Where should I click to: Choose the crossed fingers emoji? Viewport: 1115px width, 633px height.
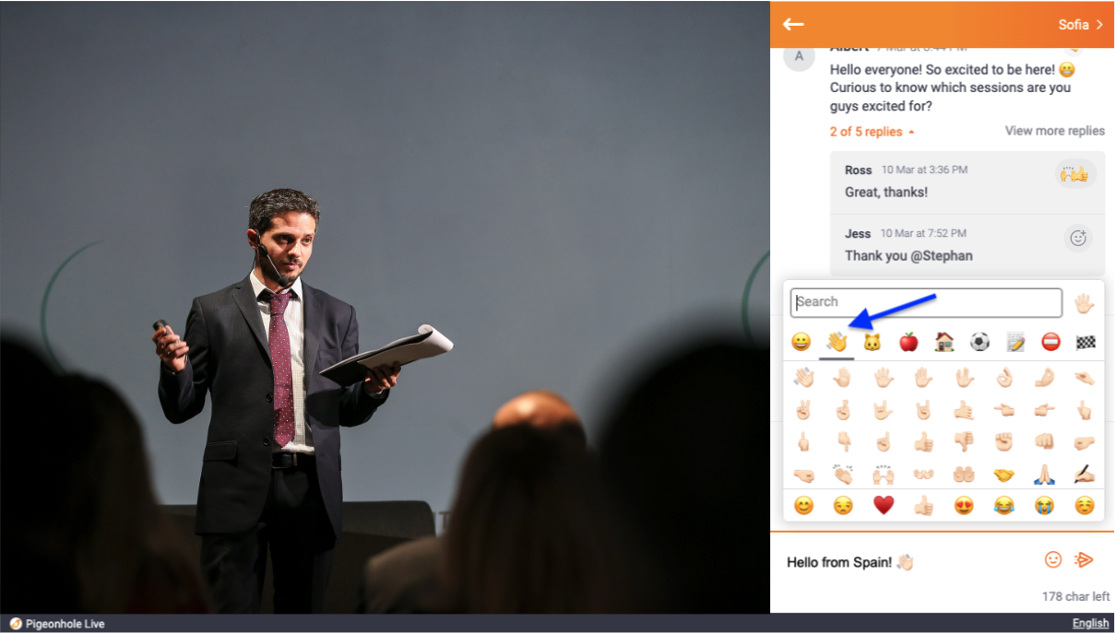[x=843, y=410]
